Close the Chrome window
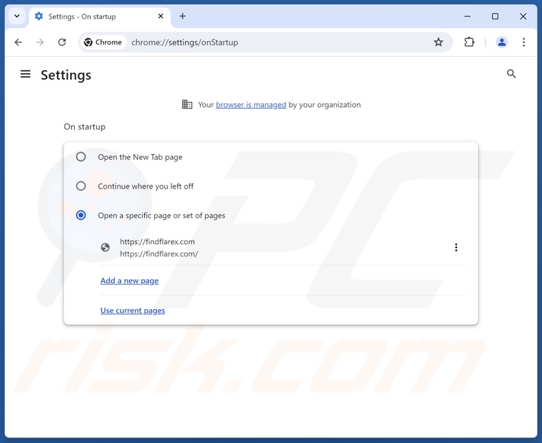The width and height of the screenshot is (542, 443). [x=523, y=16]
